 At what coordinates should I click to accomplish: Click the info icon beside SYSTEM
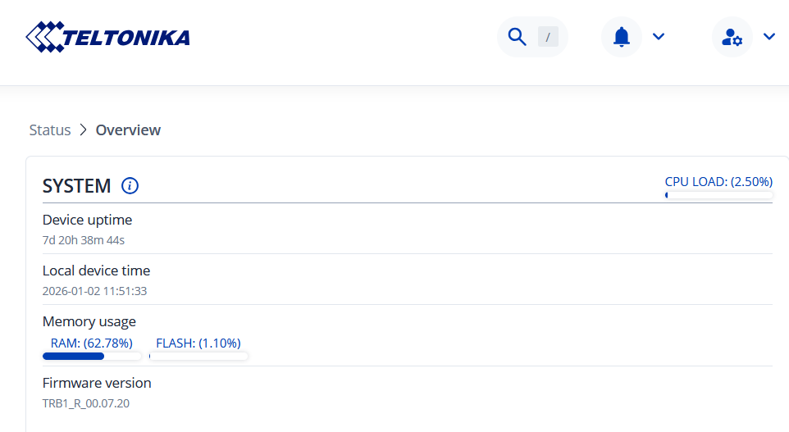coord(130,186)
